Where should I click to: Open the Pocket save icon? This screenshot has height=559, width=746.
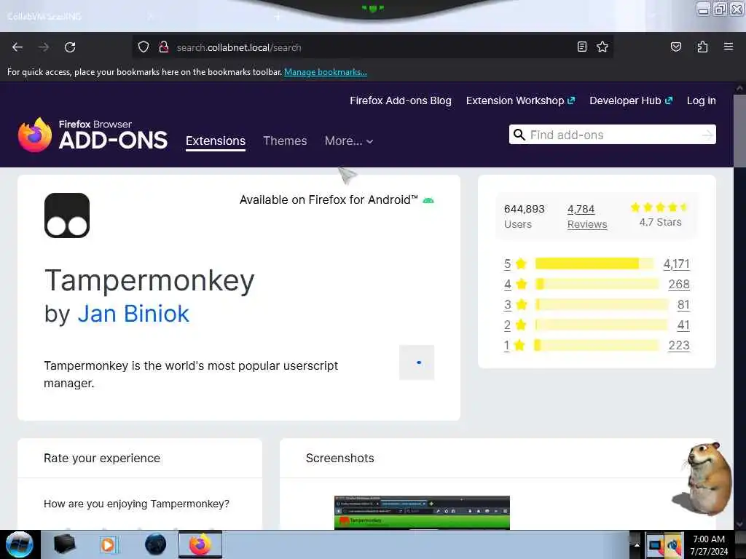coord(676,47)
